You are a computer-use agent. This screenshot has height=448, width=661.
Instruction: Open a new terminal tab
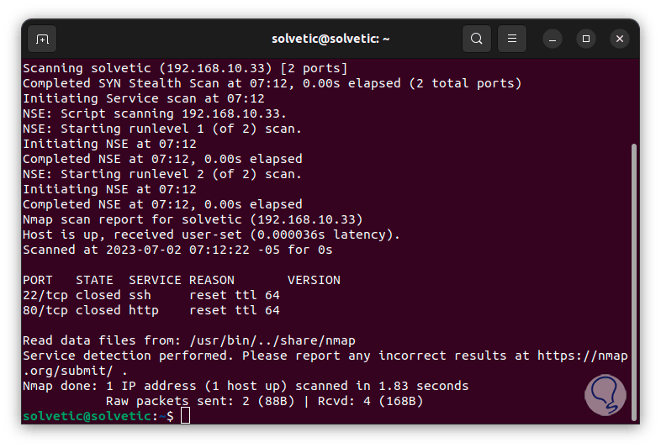43,39
